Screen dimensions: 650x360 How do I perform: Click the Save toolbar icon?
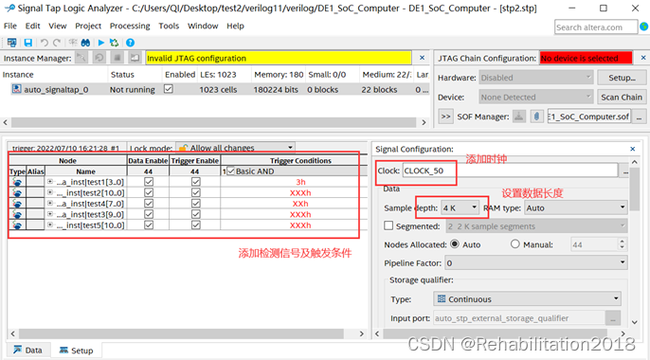point(27,43)
